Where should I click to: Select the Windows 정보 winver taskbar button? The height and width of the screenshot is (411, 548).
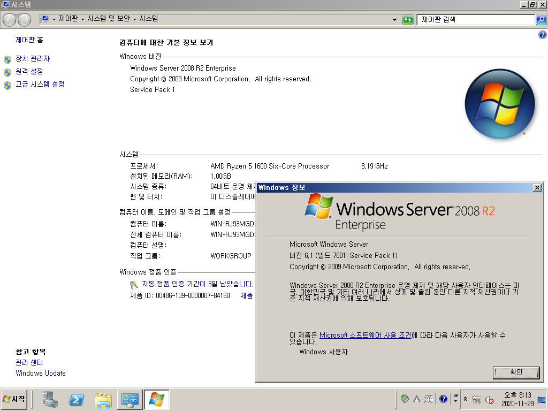tap(157, 399)
